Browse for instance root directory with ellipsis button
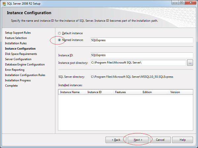198x148 pixels. click(190, 63)
